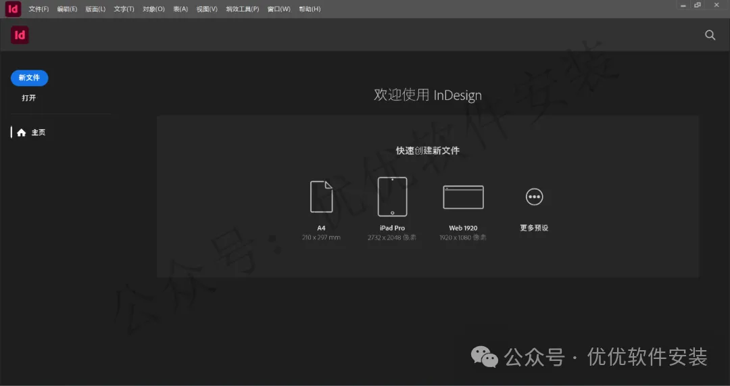Image resolution: width=730 pixels, height=386 pixels.
Task: Choose the iPad Pro preset icon
Action: click(392, 197)
